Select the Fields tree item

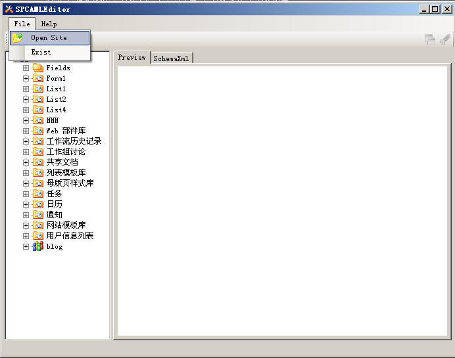59,68
